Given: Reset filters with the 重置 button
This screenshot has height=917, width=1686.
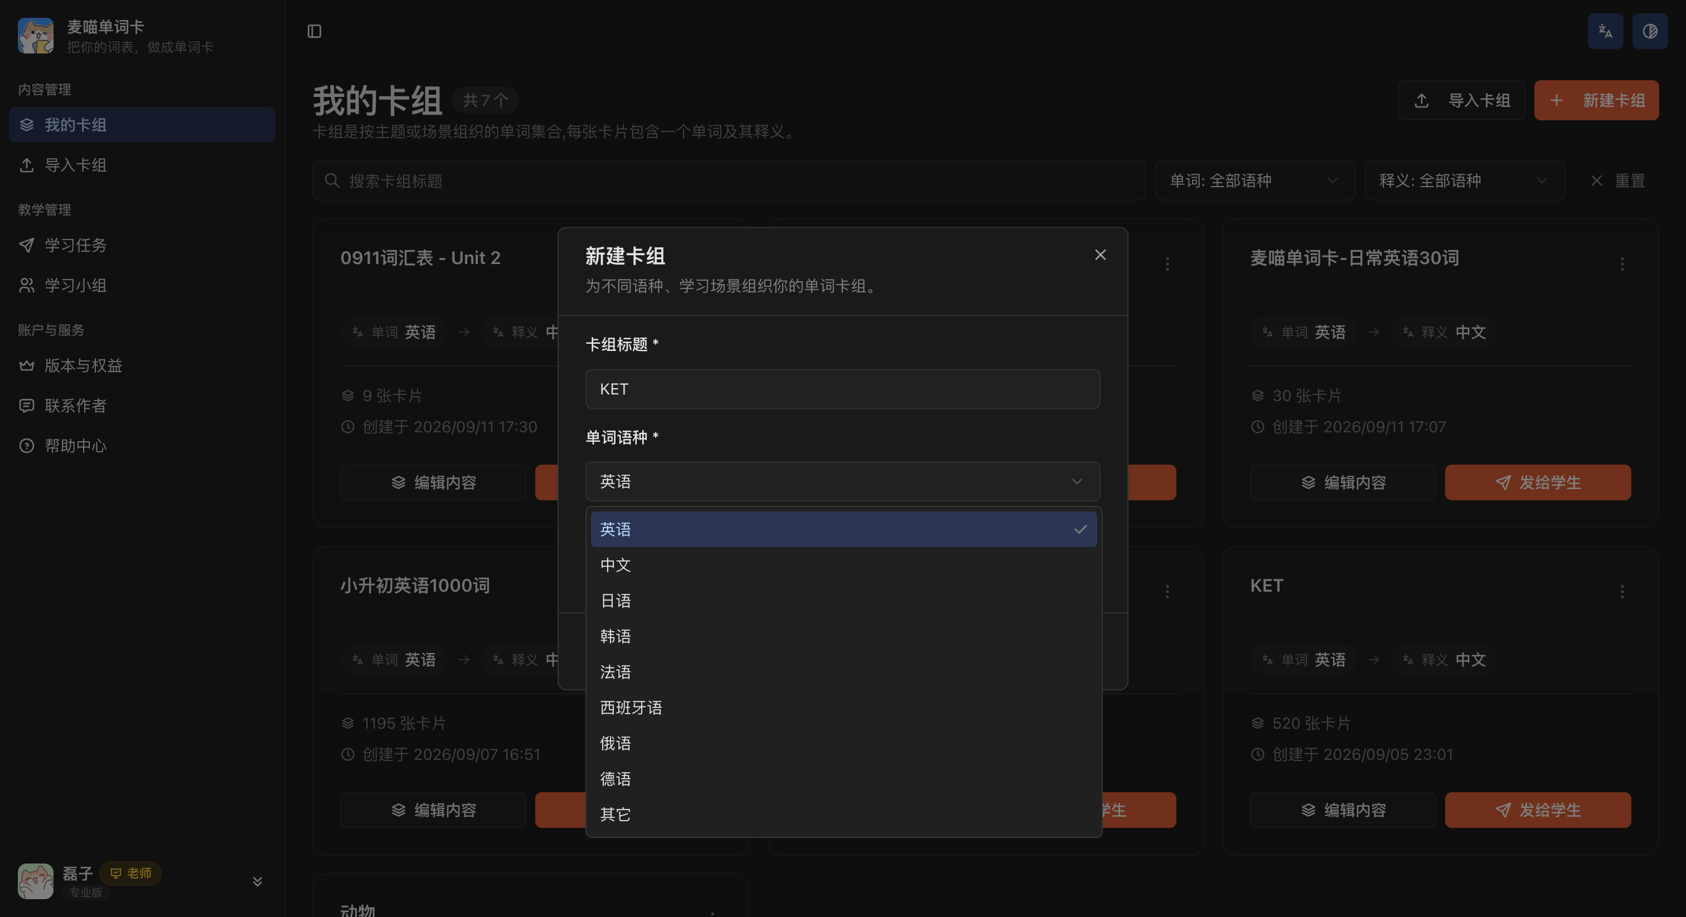Looking at the screenshot, I should pyautogui.click(x=1617, y=181).
